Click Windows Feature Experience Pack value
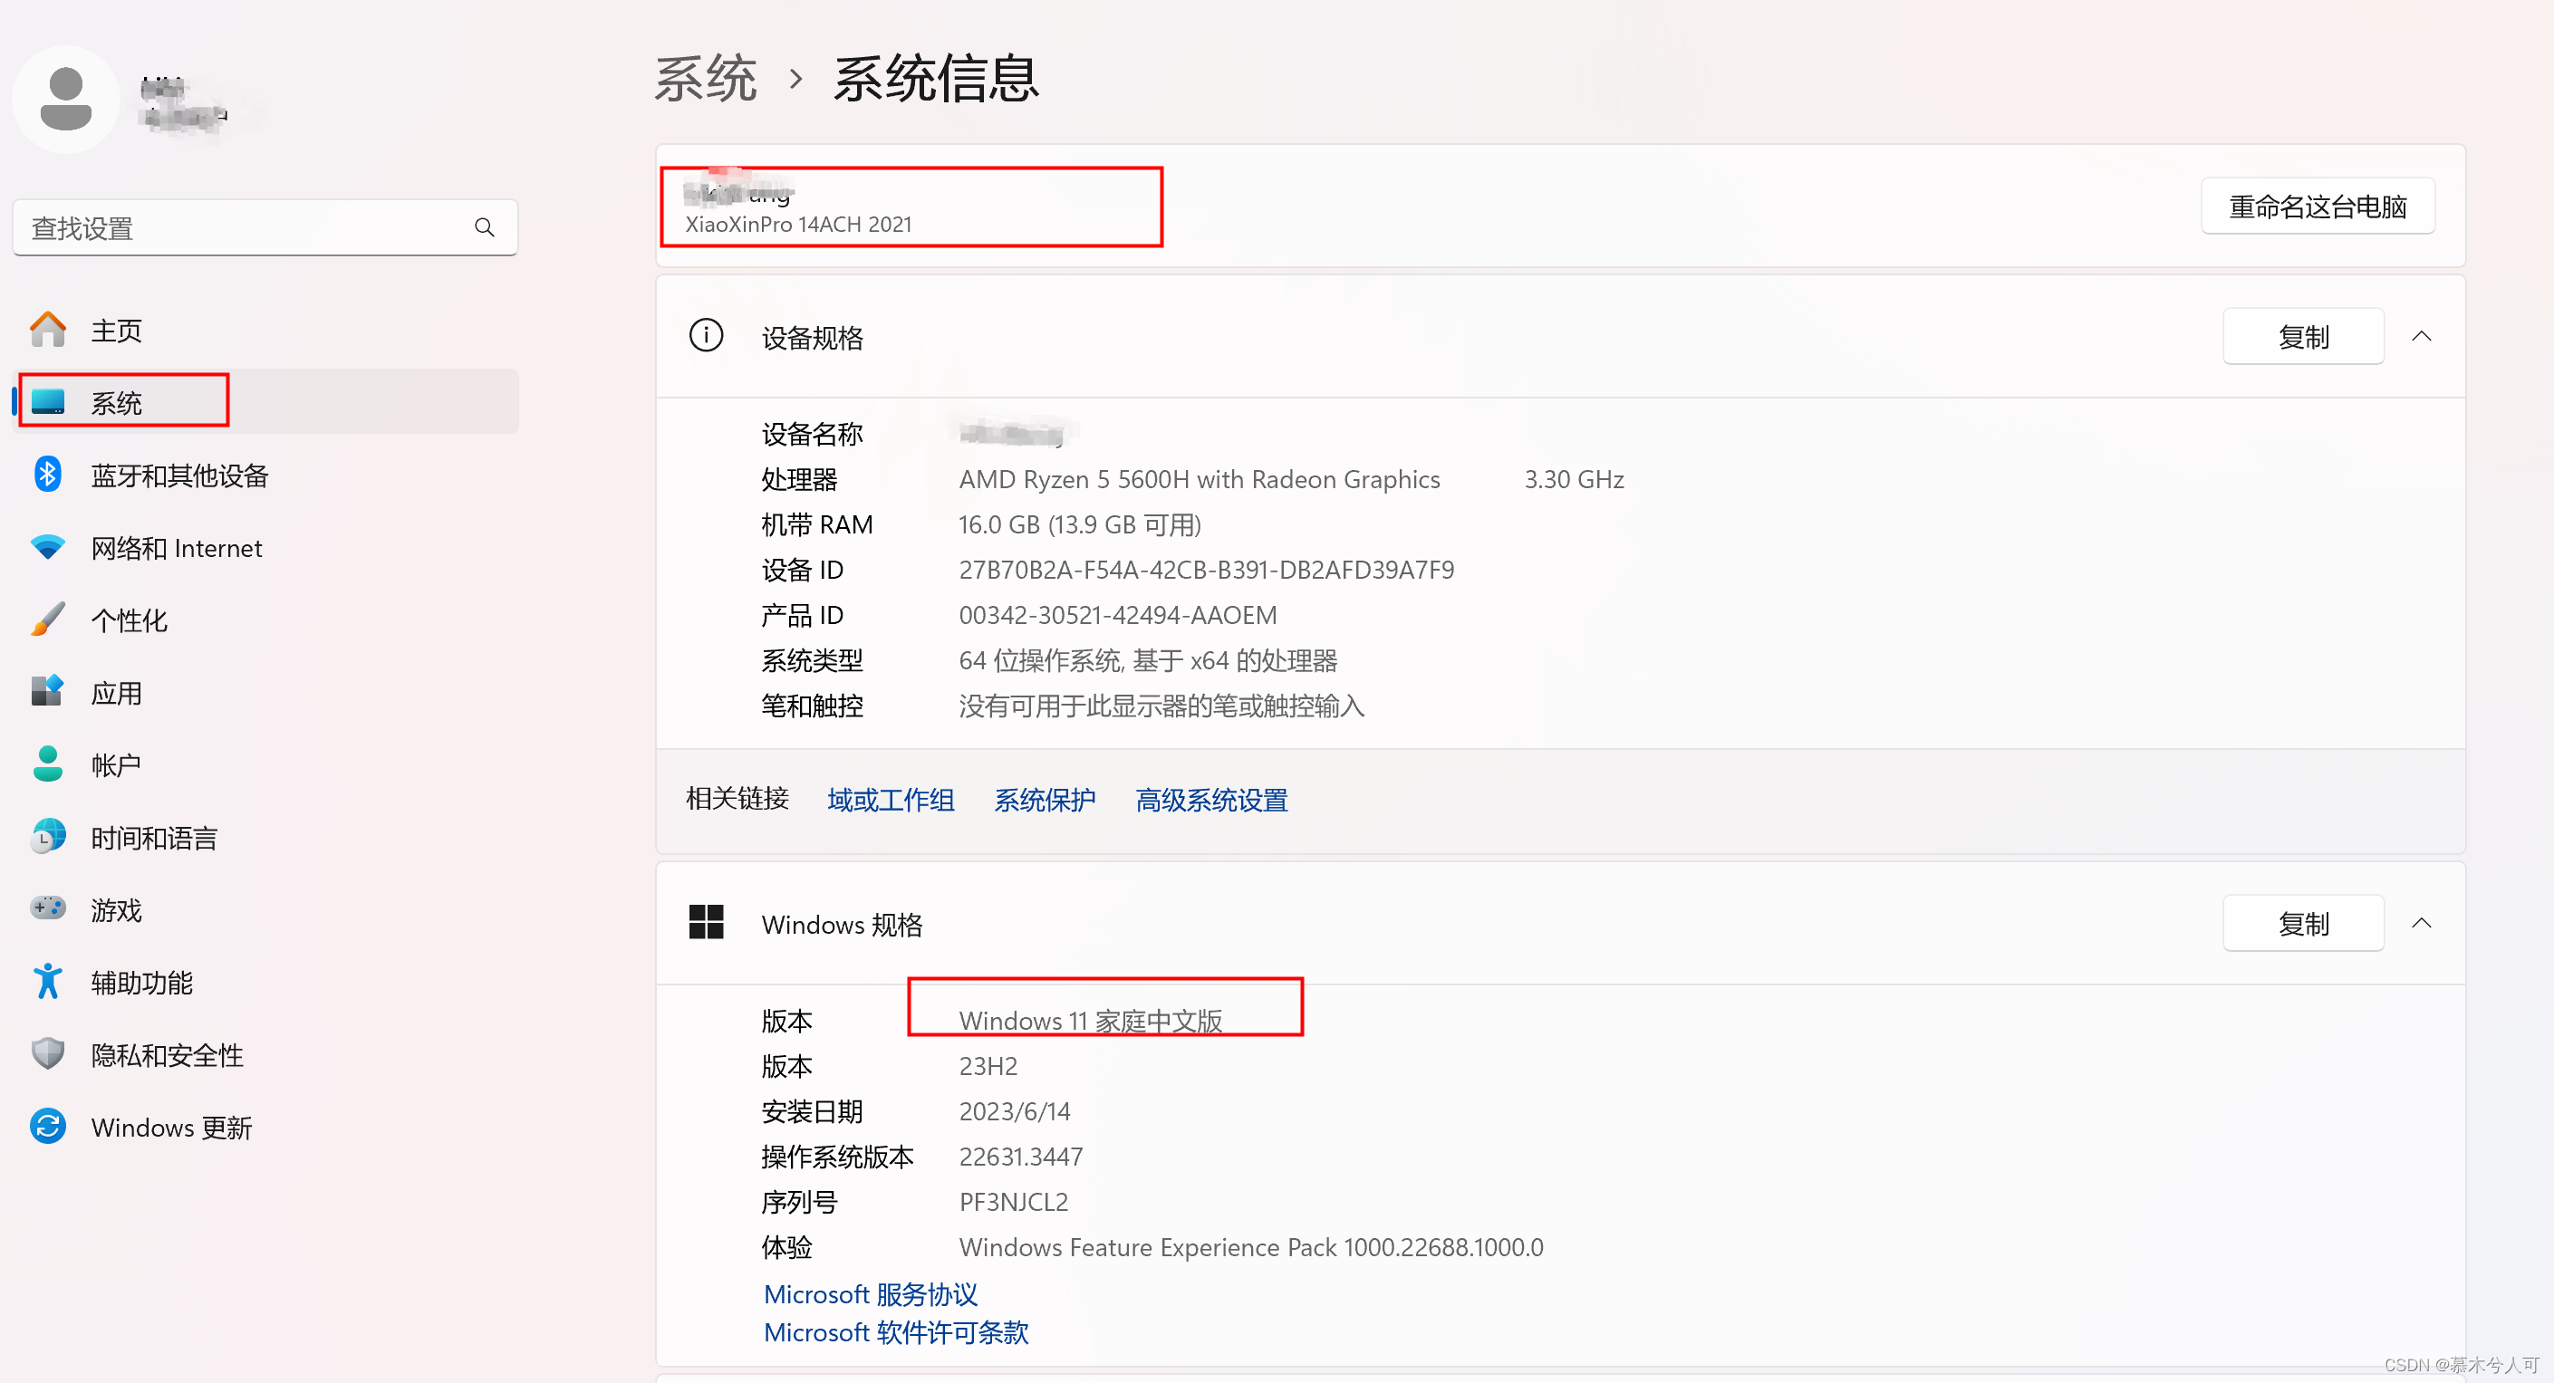 pos(1250,1246)
